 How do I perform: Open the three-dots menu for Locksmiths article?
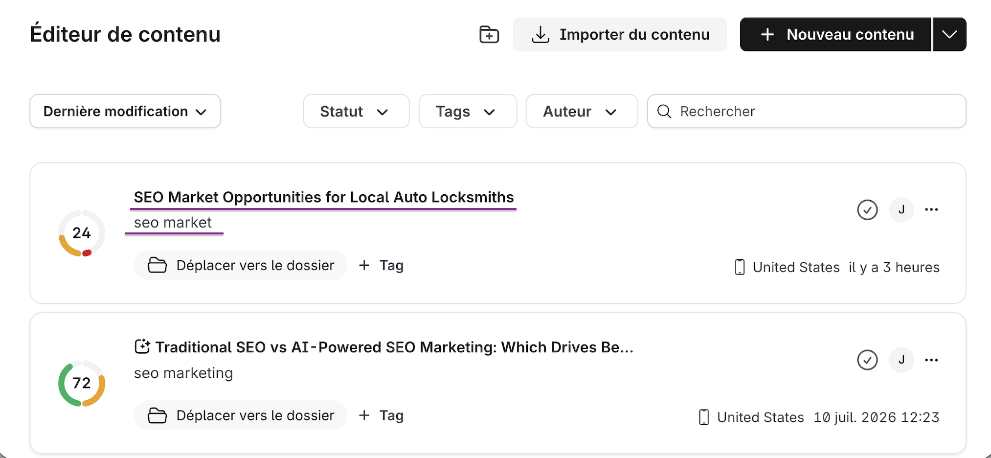[x=931, y=210]
